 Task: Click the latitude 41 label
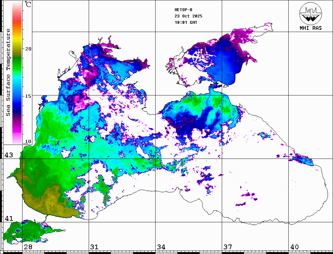(9, 218)
